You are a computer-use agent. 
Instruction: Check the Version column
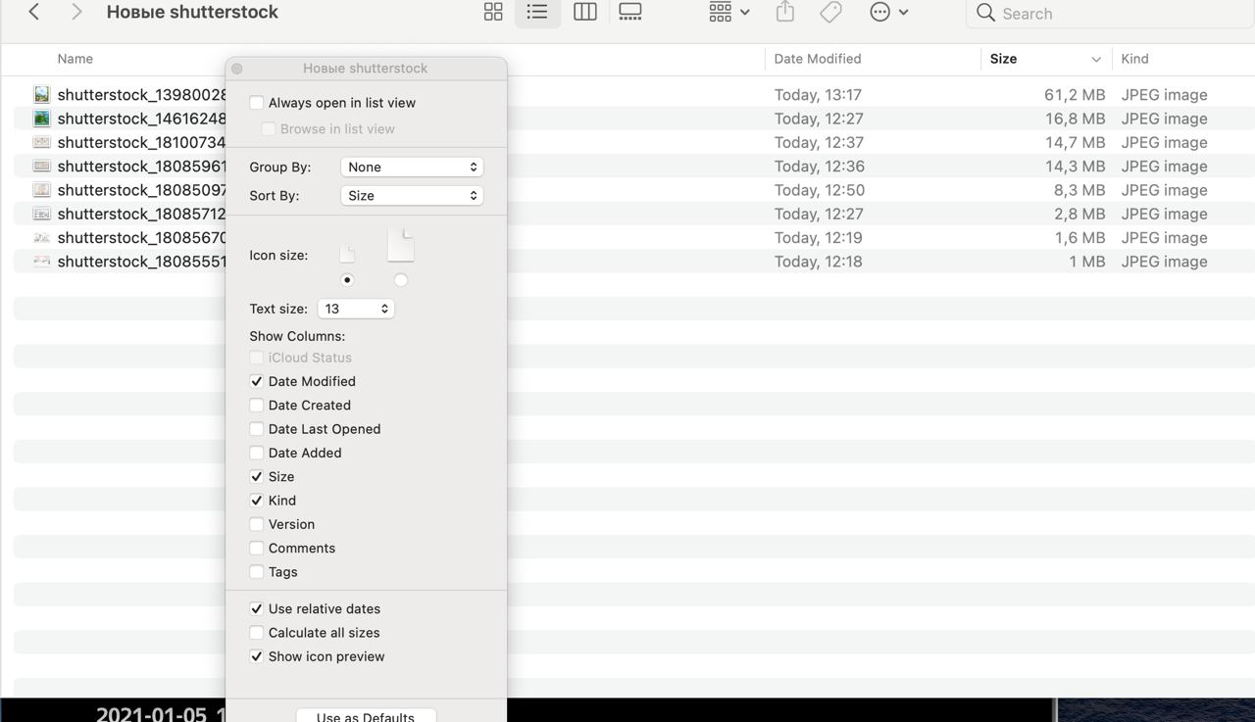pyautogui.click(x=256, y=524)
